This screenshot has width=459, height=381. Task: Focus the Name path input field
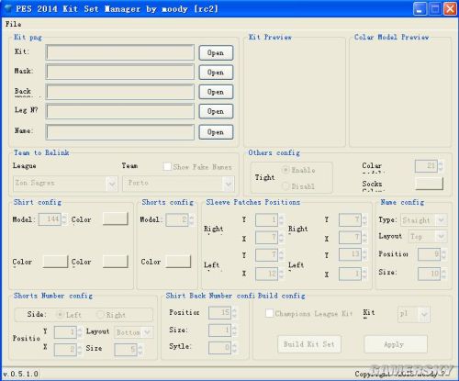pyautogui.click(x=120, y=132)
